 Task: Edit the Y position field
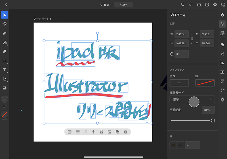click(x=207, y=43)
